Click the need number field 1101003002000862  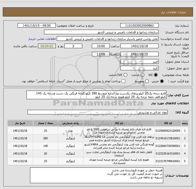pyautogui.click(x=139, y=26)
